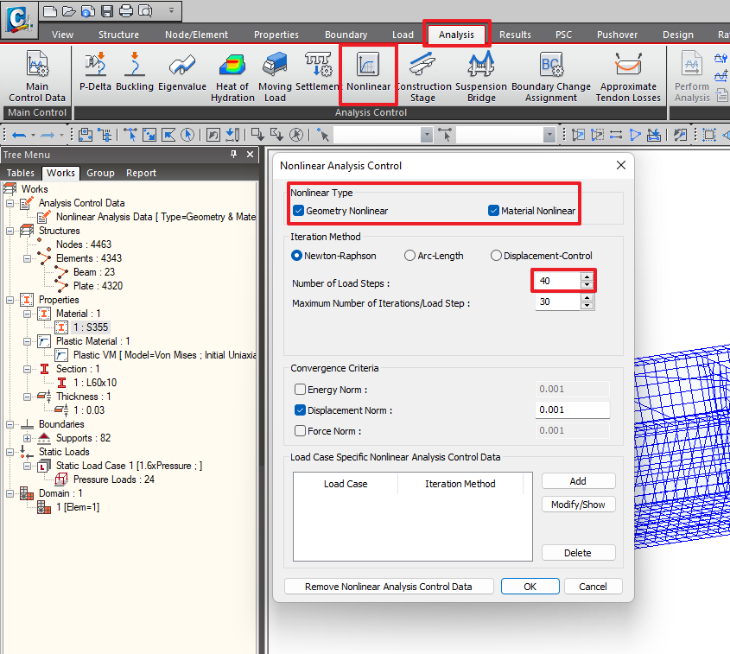Increase Number of Load Steps using stepper
Viewport: 730px width, 654px height.
coord(587,276)
